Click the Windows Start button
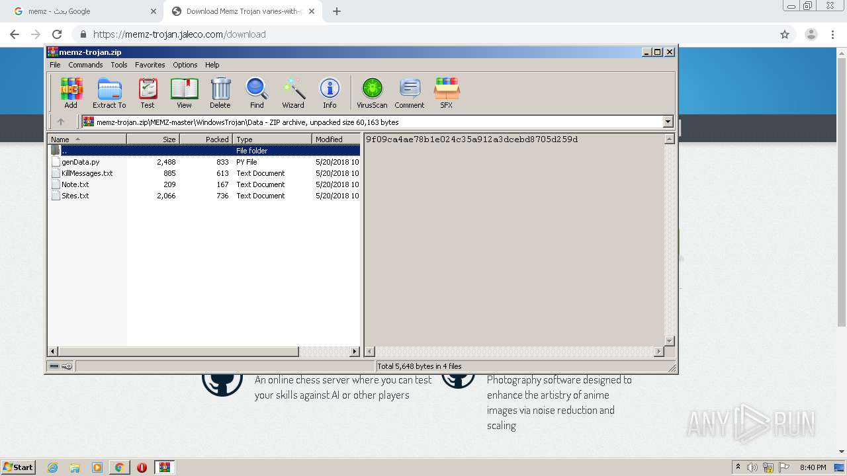Image resolution: width=847 pixels, height=476 pixels. pyautogui.click(x=19, y=467)
